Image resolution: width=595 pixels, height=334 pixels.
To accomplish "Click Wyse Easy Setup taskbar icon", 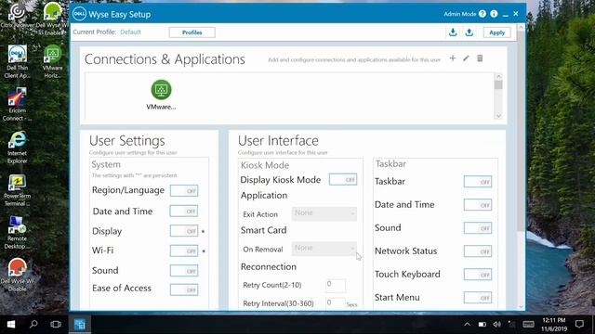I will click(80, 324).
